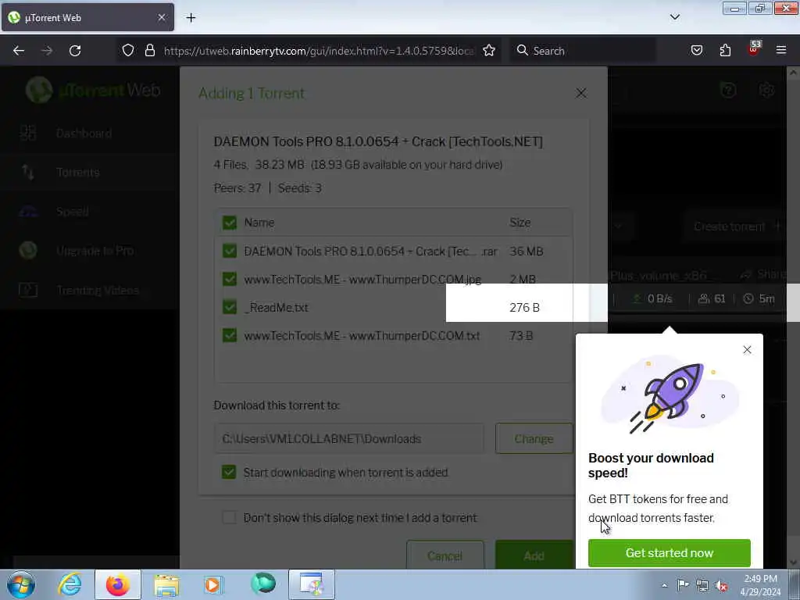The image size is (800, 600).
Task: Toggle Start downloading when torrent is added
Action: click(229, 472)
